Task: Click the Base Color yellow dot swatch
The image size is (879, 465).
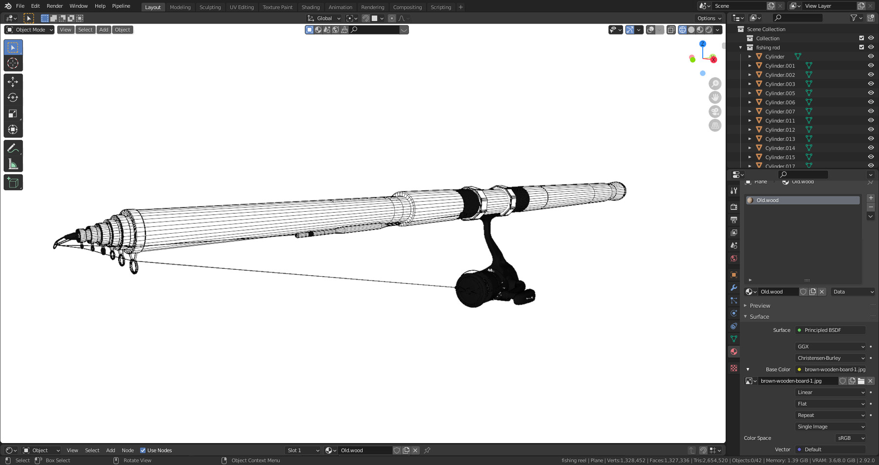Action: point(799,369)
